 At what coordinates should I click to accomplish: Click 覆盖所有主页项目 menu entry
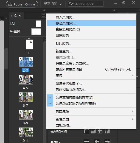(x=91, y=69)
